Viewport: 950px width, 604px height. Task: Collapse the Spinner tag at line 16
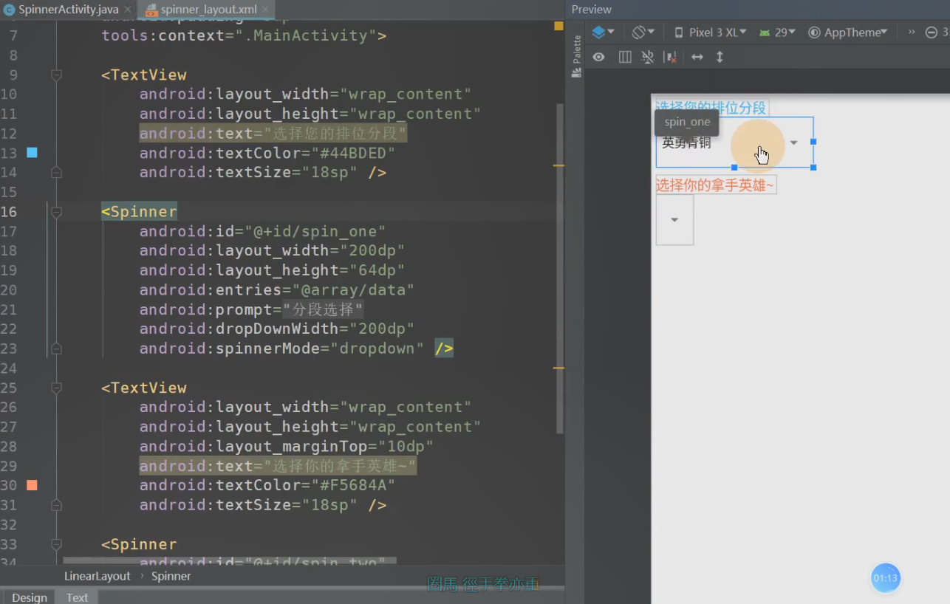(56, 212)
